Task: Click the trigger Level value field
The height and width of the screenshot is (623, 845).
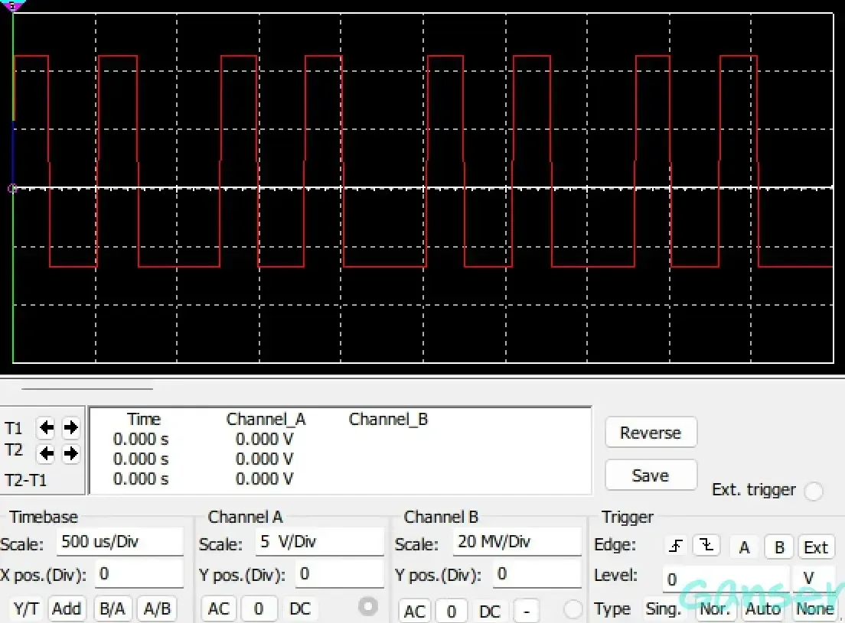Action: click(x=726, y=579)
